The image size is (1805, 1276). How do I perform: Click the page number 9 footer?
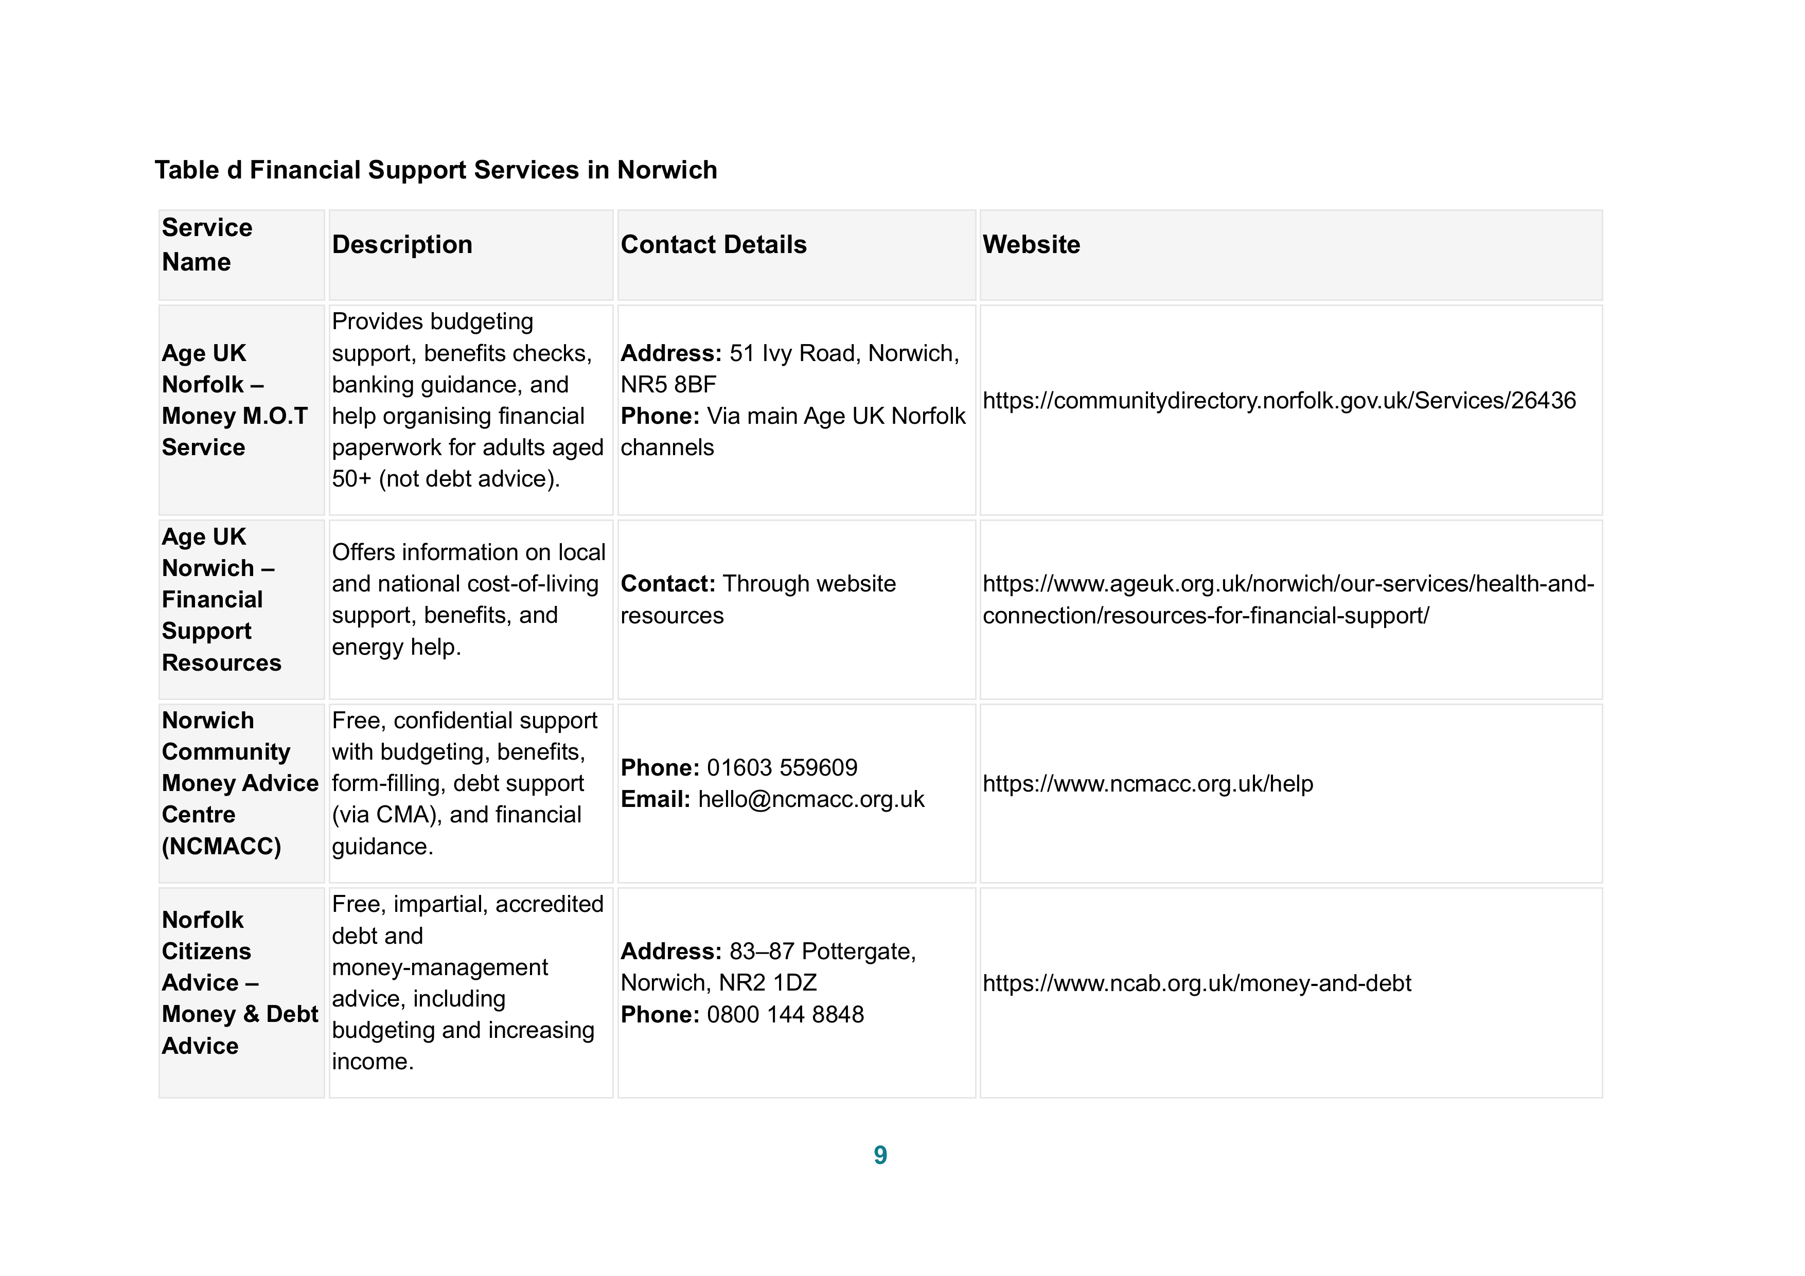coord(880,1155)
